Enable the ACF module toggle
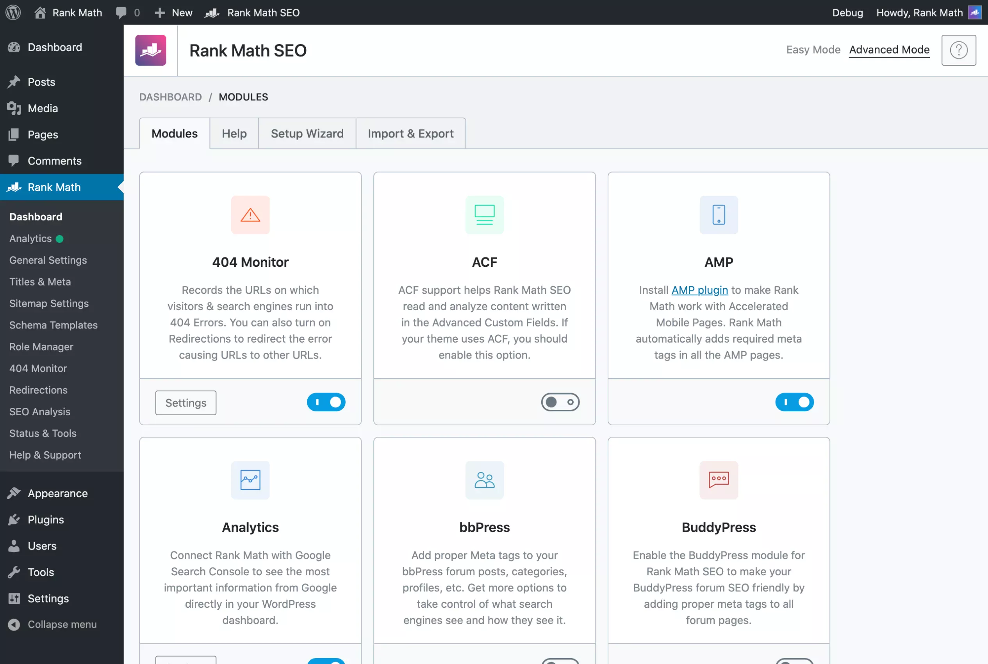Screen dimensions: 988x664 click(x=560, y=402)
